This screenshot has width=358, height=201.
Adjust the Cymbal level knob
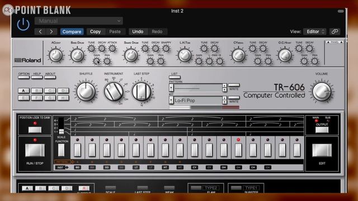(238, 55)
